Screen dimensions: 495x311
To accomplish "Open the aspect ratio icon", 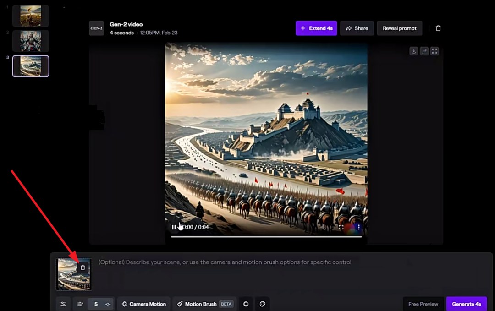I will coord(246,304).
